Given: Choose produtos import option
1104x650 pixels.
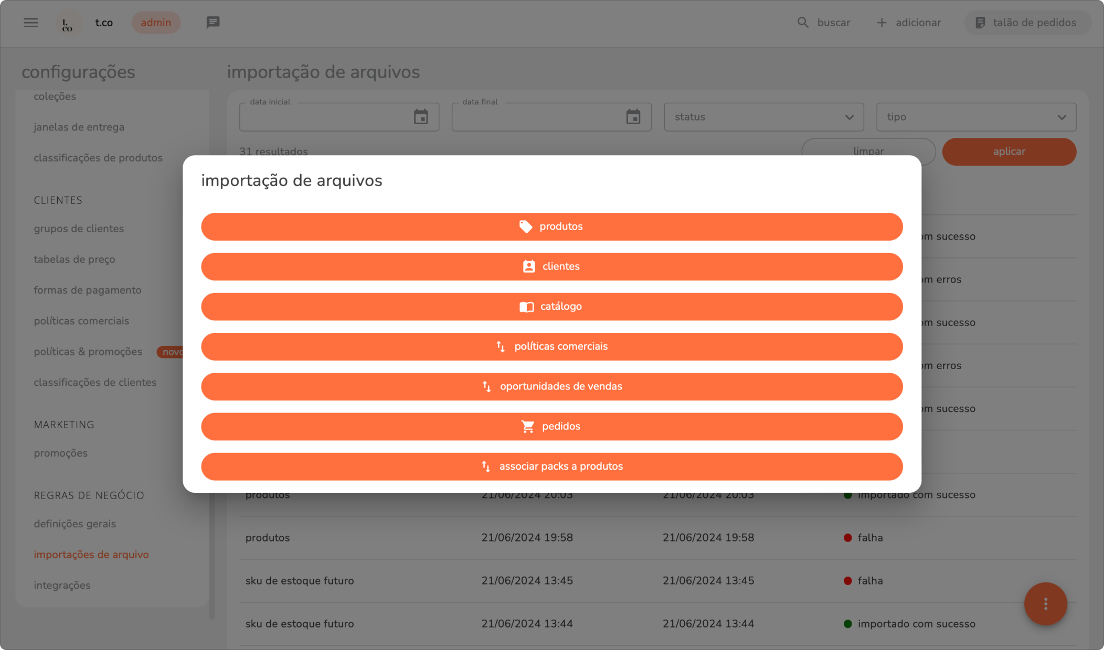Looking at the screenshot, I should click(551, 226).
